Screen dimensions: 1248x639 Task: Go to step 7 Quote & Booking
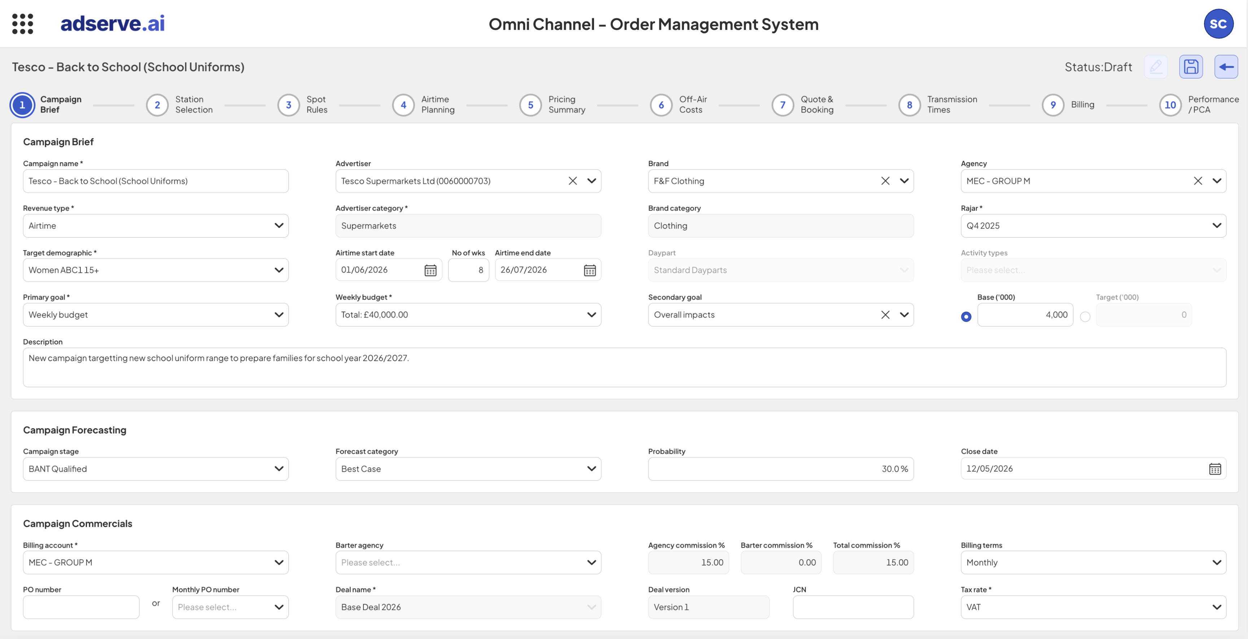point(803,105)
